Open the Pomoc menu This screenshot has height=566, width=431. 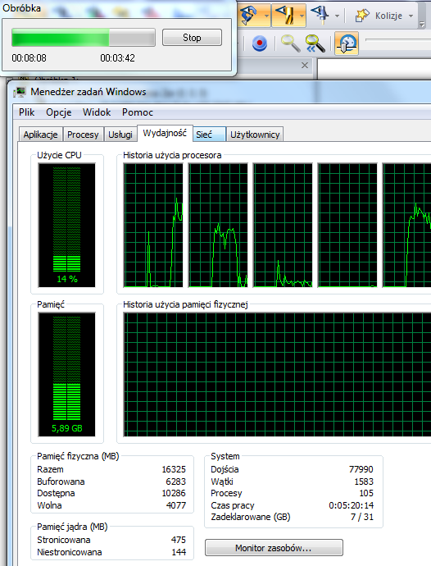pyautogui.click(x=138, y=112)
